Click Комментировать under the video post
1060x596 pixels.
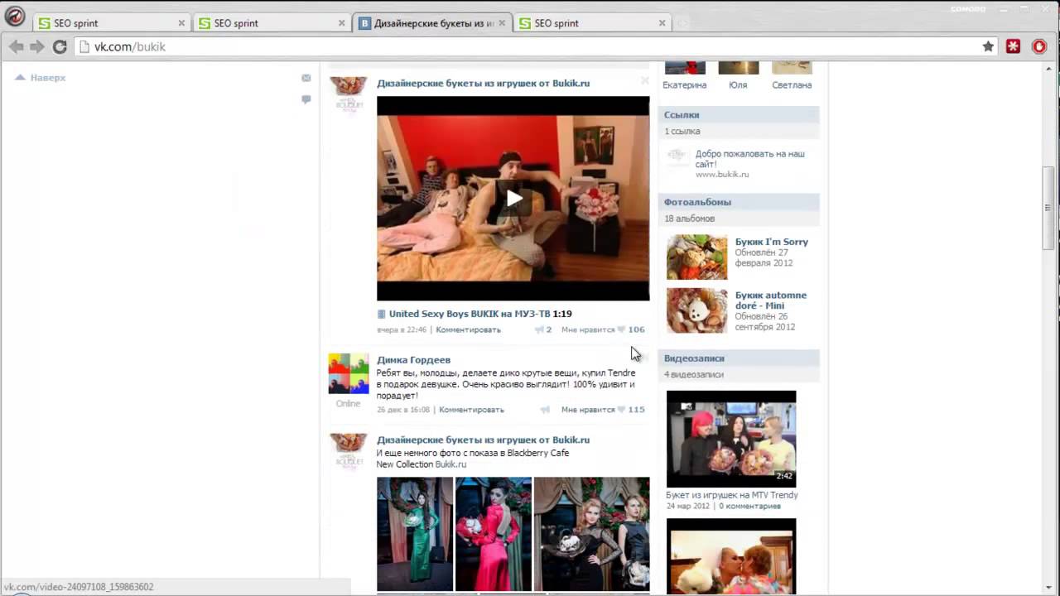point(468,329)
